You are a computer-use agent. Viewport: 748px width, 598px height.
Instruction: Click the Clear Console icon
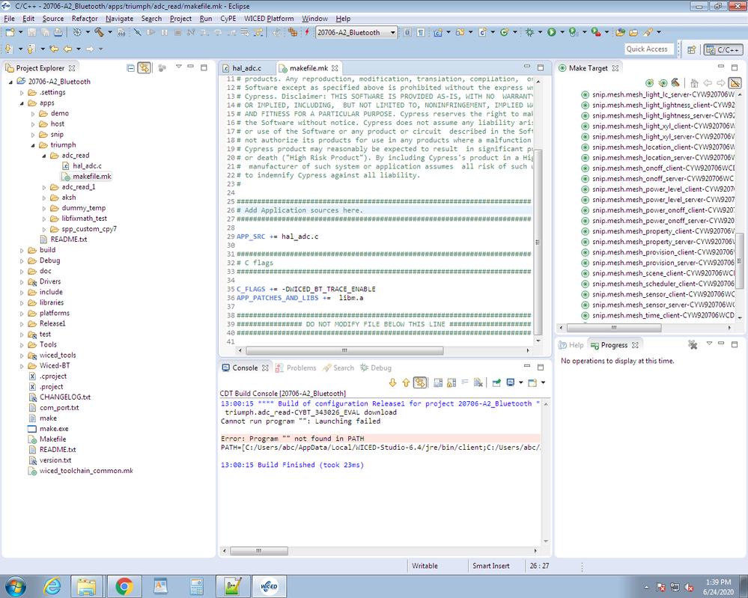[478, 382]
